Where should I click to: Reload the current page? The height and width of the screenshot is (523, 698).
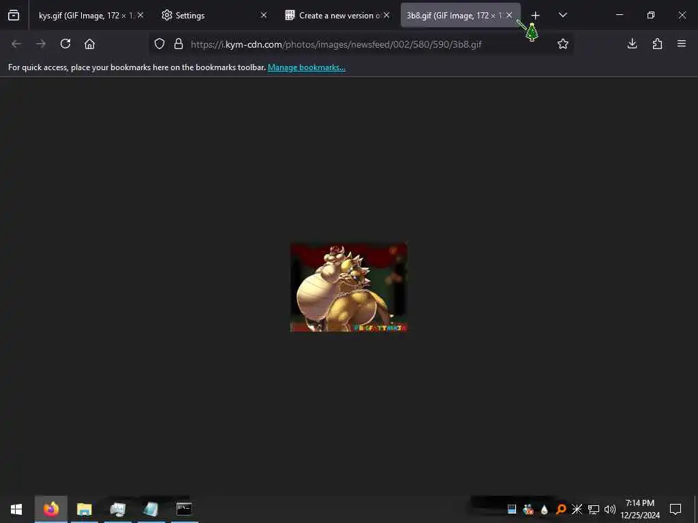pyautogui.click(x=65, y=44)
